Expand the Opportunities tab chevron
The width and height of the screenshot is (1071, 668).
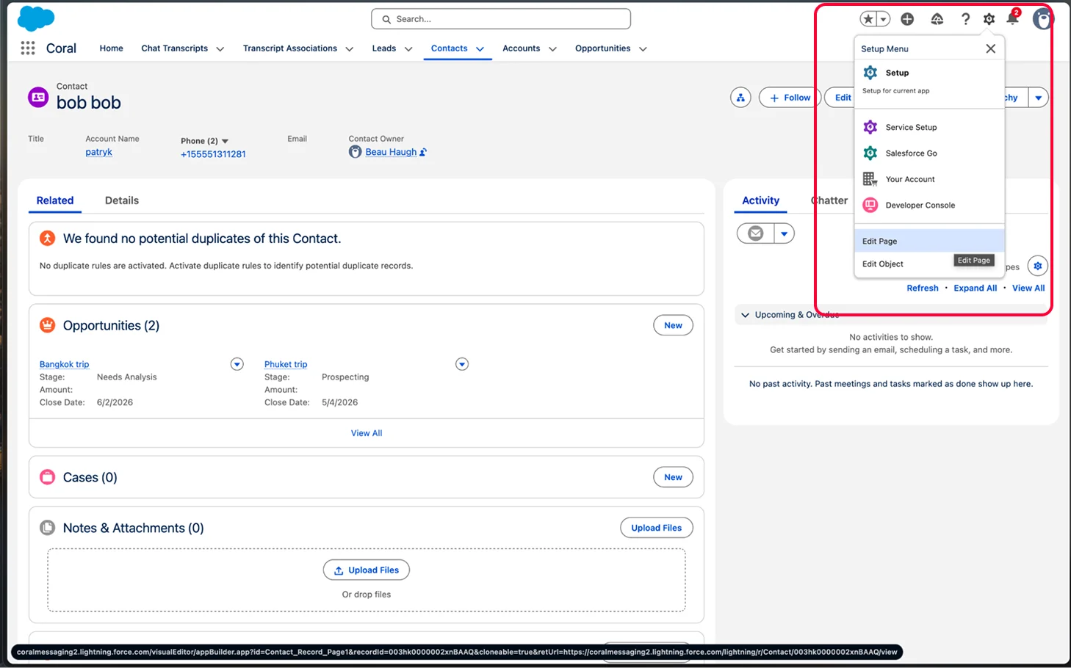coord(643,49)
